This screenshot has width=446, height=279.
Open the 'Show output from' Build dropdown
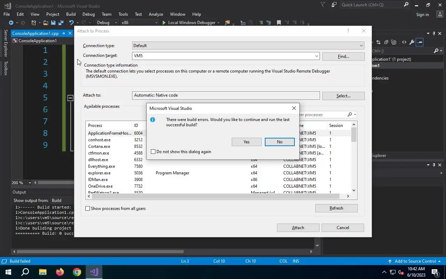coord(62,201)
